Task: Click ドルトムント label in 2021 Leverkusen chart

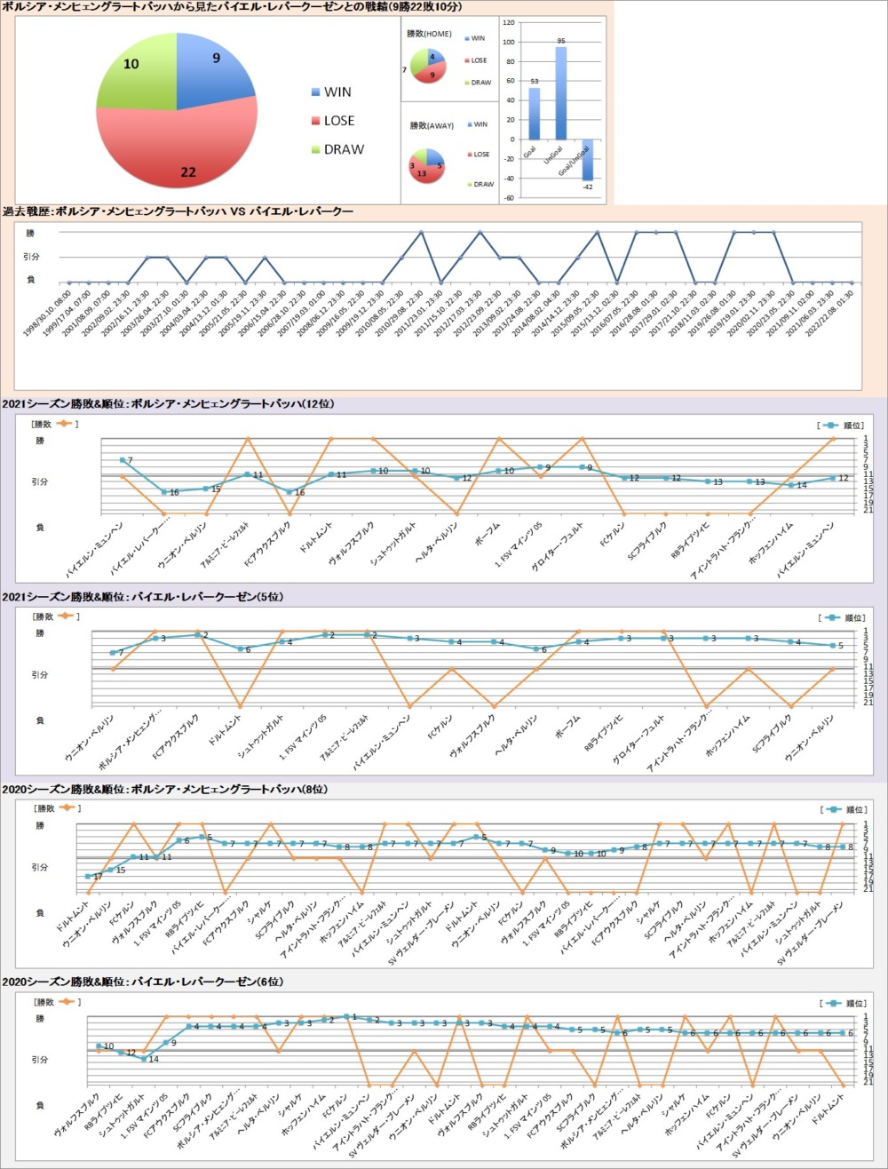Action: point(225,732)
